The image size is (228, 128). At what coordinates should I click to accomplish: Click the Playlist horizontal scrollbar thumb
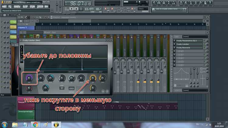click(80, 21)
